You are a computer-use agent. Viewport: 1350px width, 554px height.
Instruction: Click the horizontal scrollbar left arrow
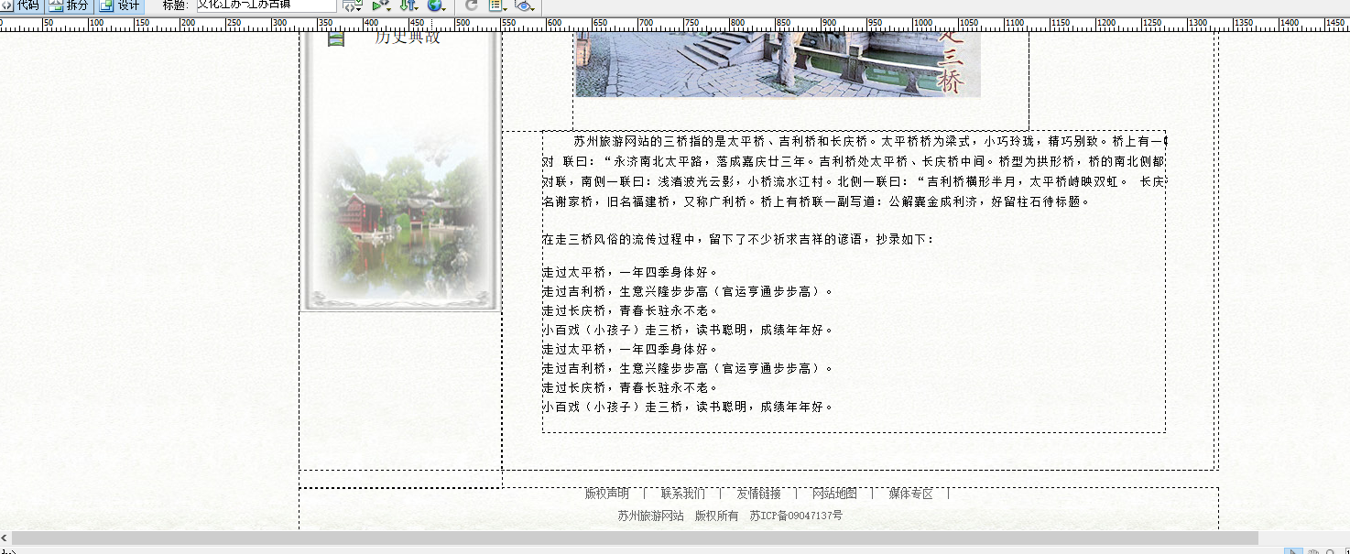(5, 538)
